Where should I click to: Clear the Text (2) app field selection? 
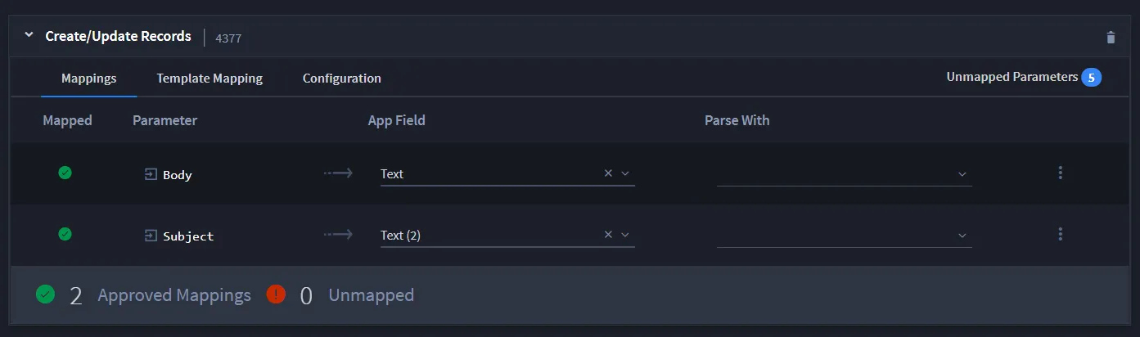[608, 235]
